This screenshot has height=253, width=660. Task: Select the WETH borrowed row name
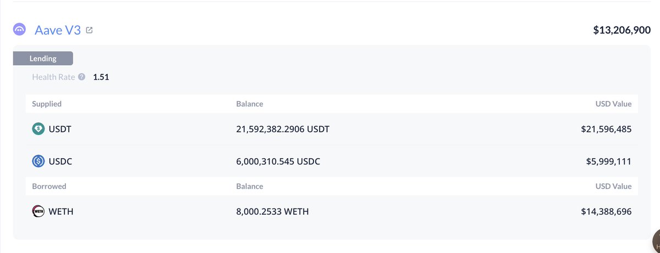click(61, 211)
